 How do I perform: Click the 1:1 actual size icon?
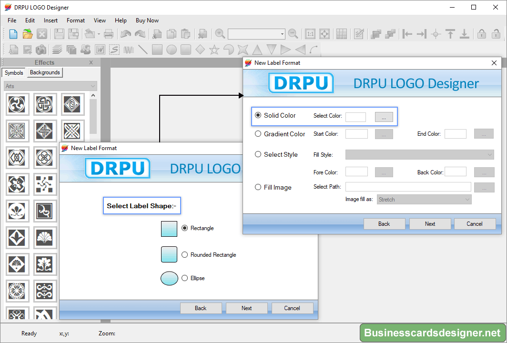[310, 34]
